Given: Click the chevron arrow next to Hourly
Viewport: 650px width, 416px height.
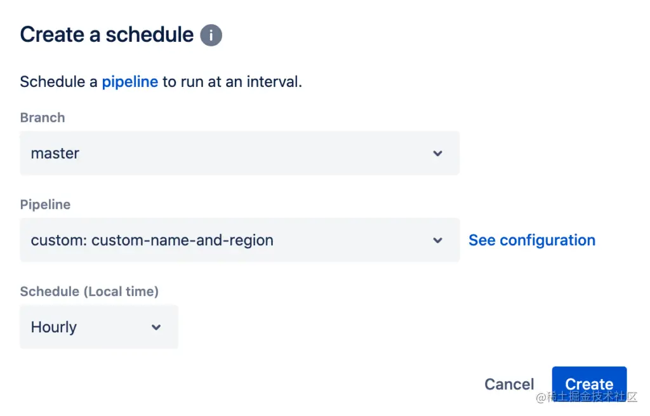Looking at the screenshot, I should [156, 328].
